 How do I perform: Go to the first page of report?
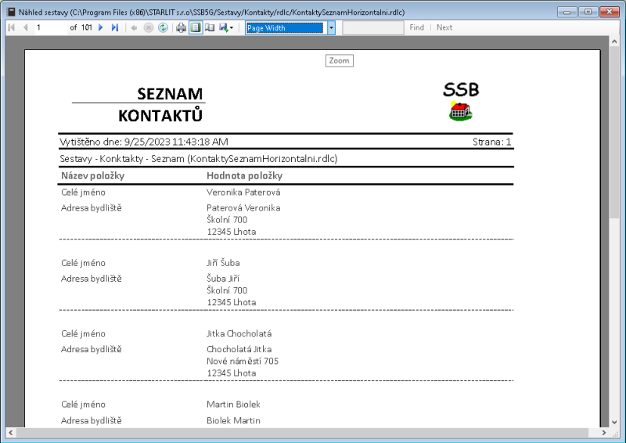pyautogui.click(x=11, y=27)
